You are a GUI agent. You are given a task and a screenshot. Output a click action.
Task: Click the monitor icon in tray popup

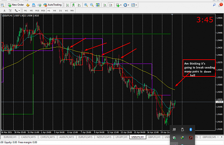[x=174, y=129]
